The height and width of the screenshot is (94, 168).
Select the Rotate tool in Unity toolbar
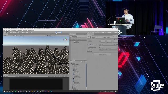10,32
